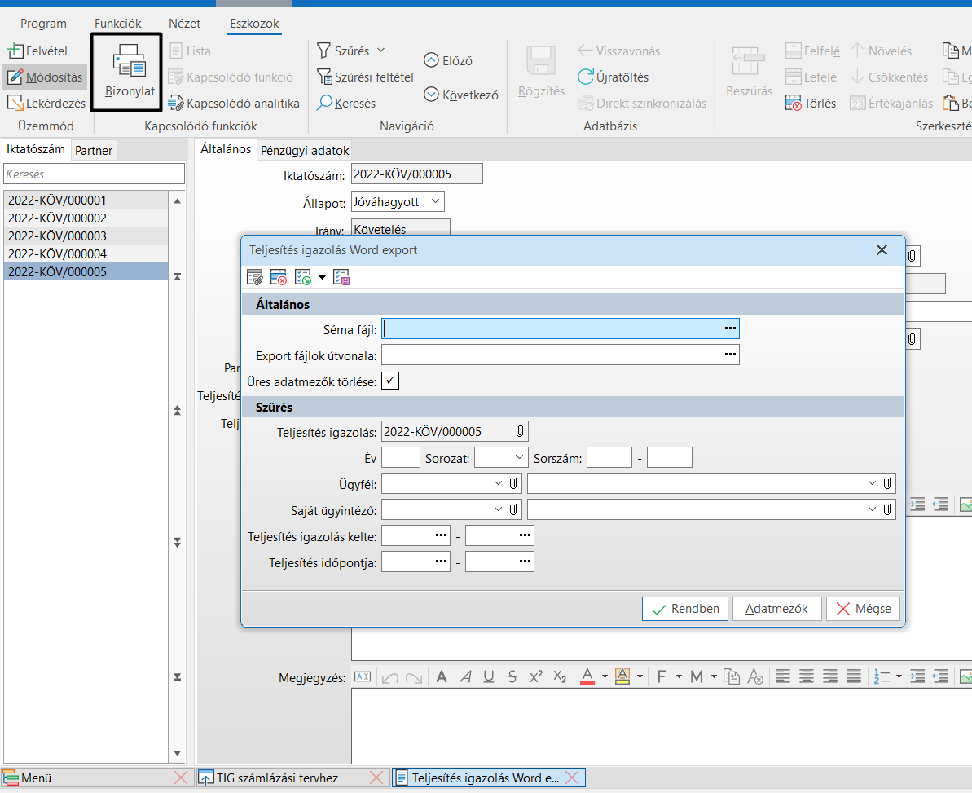
Task: Click the Keresés magnifier in ribbon
Action: (x=324, y=104)
